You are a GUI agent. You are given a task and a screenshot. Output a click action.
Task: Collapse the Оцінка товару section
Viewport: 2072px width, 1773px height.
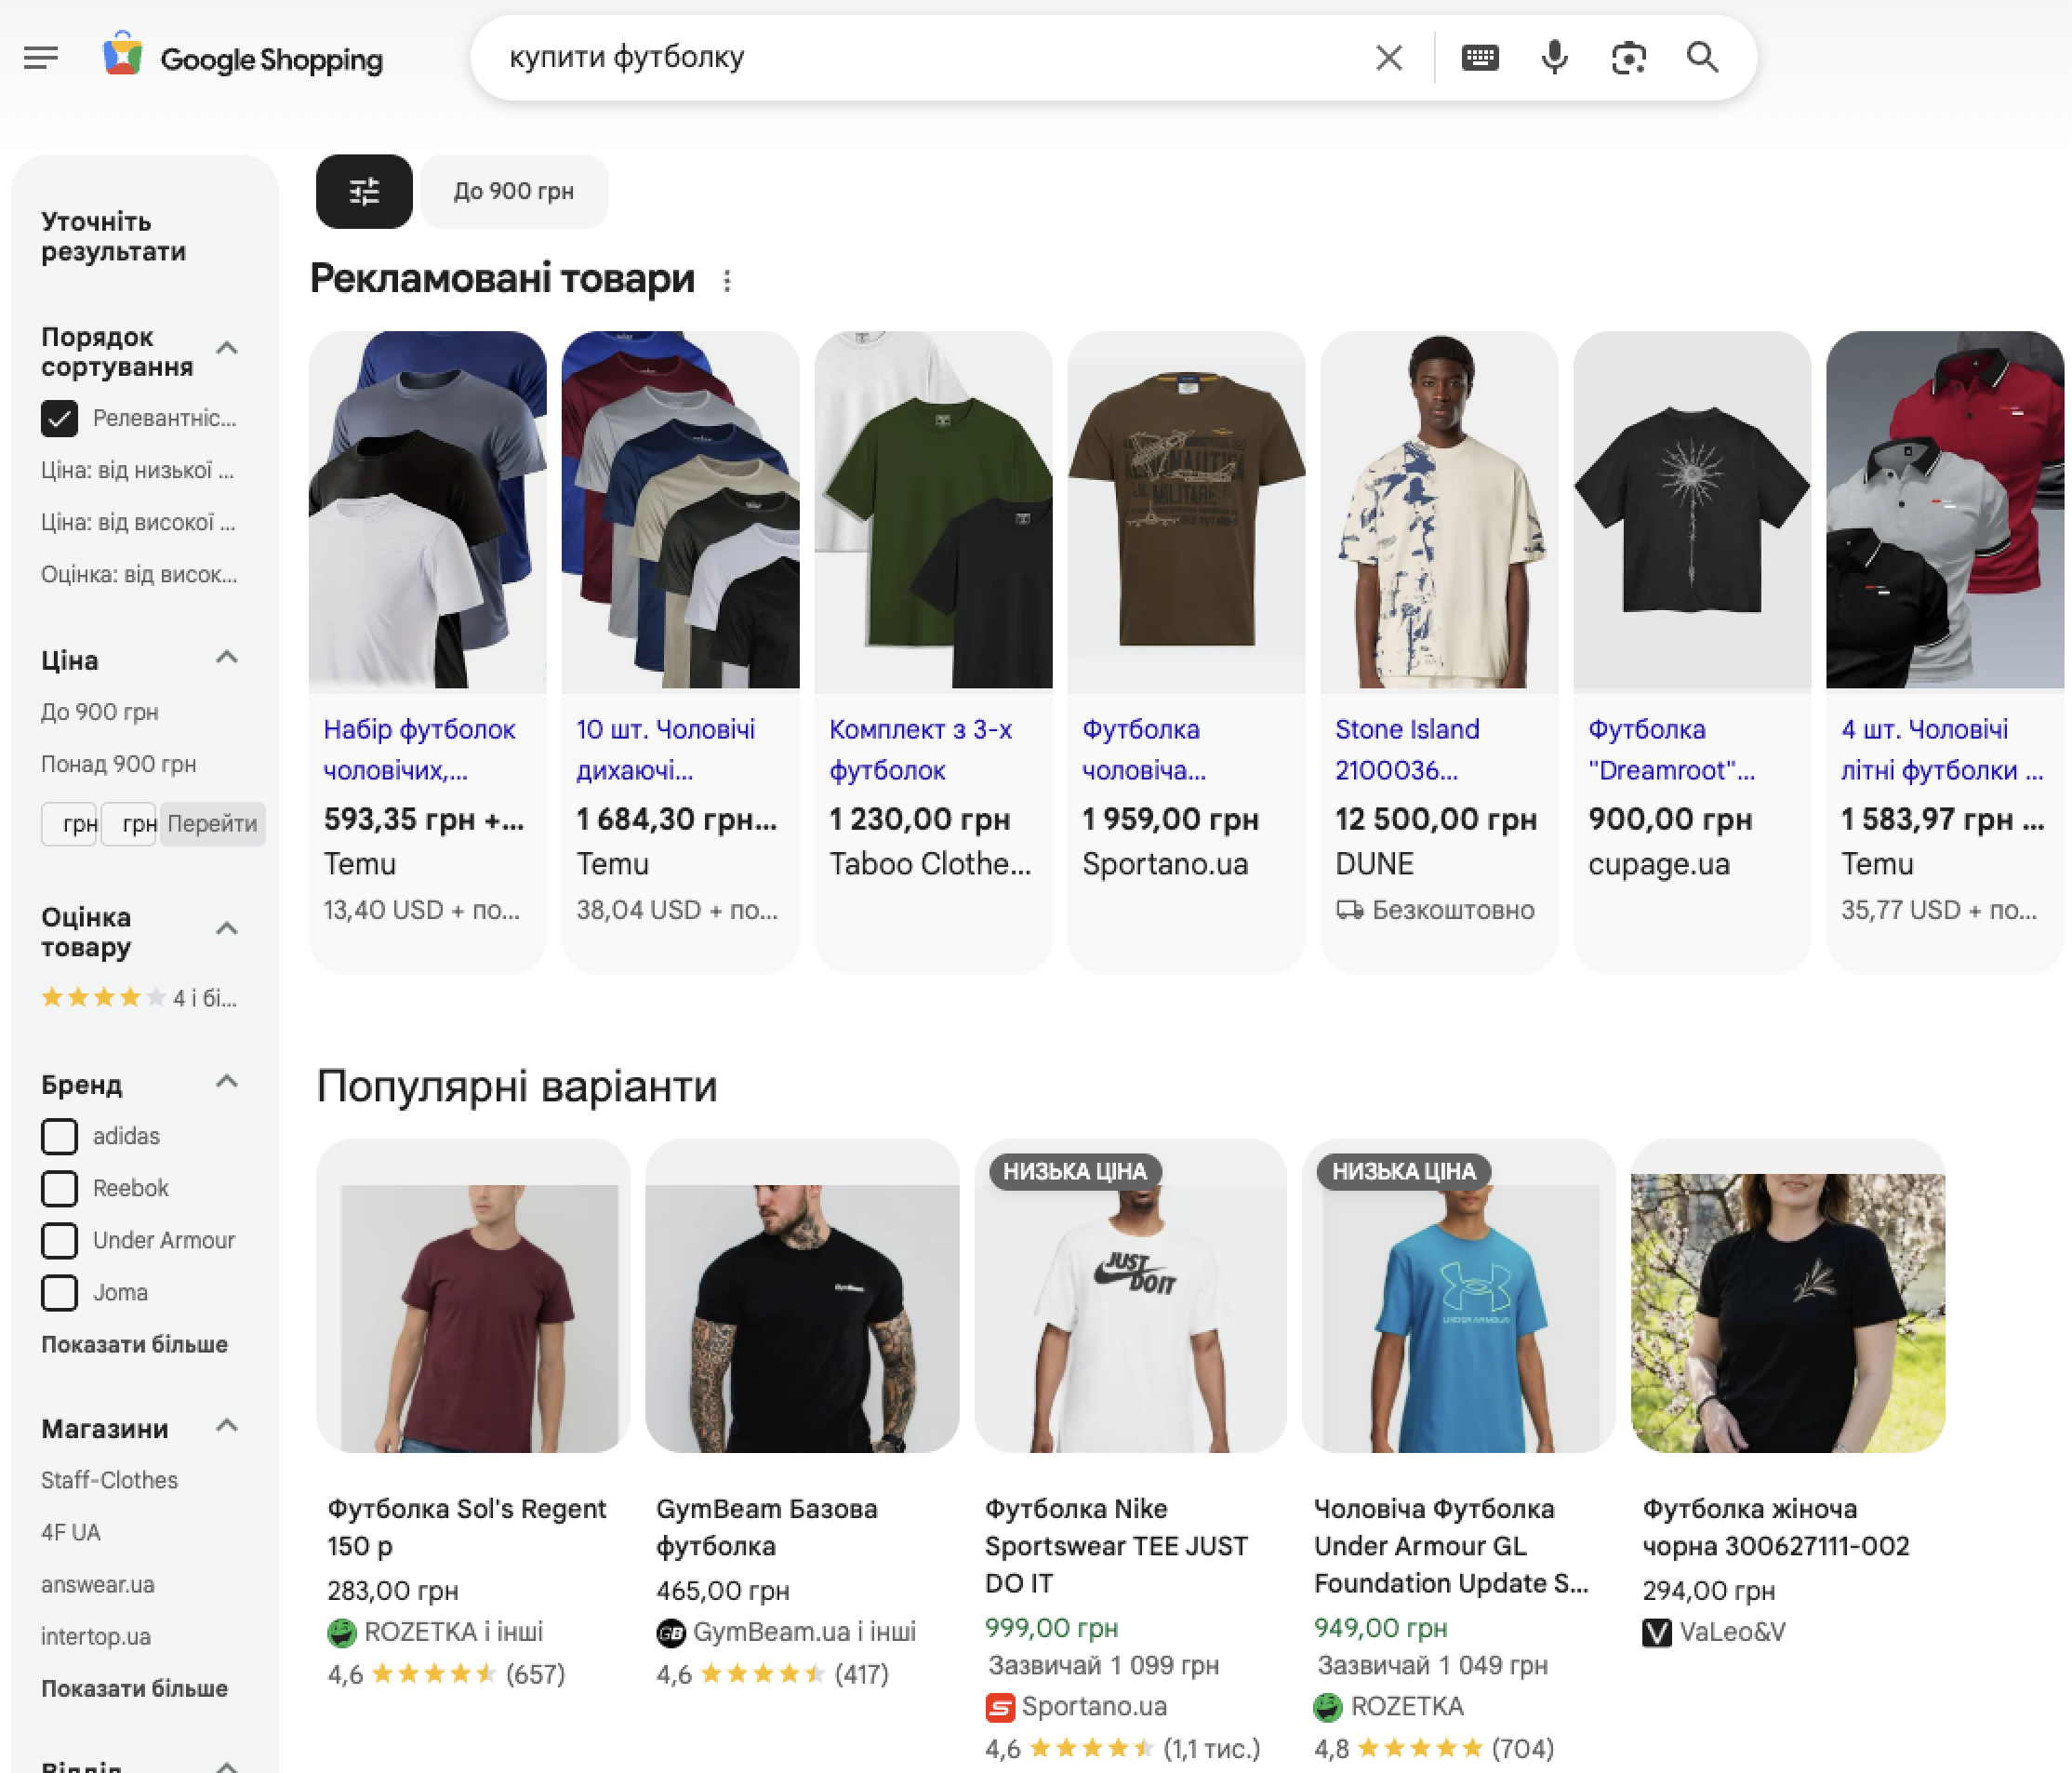click(227, 928)
